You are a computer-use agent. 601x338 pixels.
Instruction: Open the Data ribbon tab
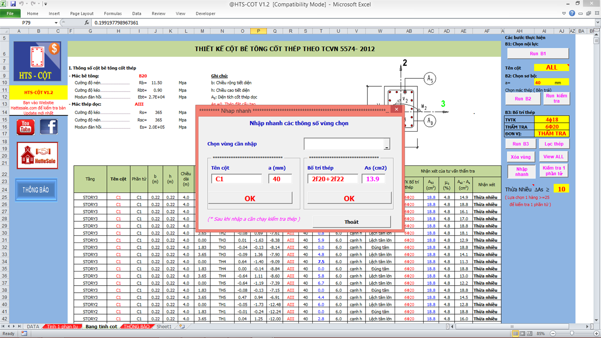(x=137, y=14)
